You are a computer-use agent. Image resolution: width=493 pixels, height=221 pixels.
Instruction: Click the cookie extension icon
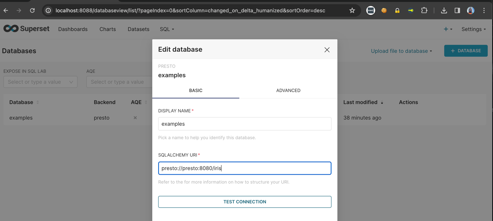(x=384, y=11)
